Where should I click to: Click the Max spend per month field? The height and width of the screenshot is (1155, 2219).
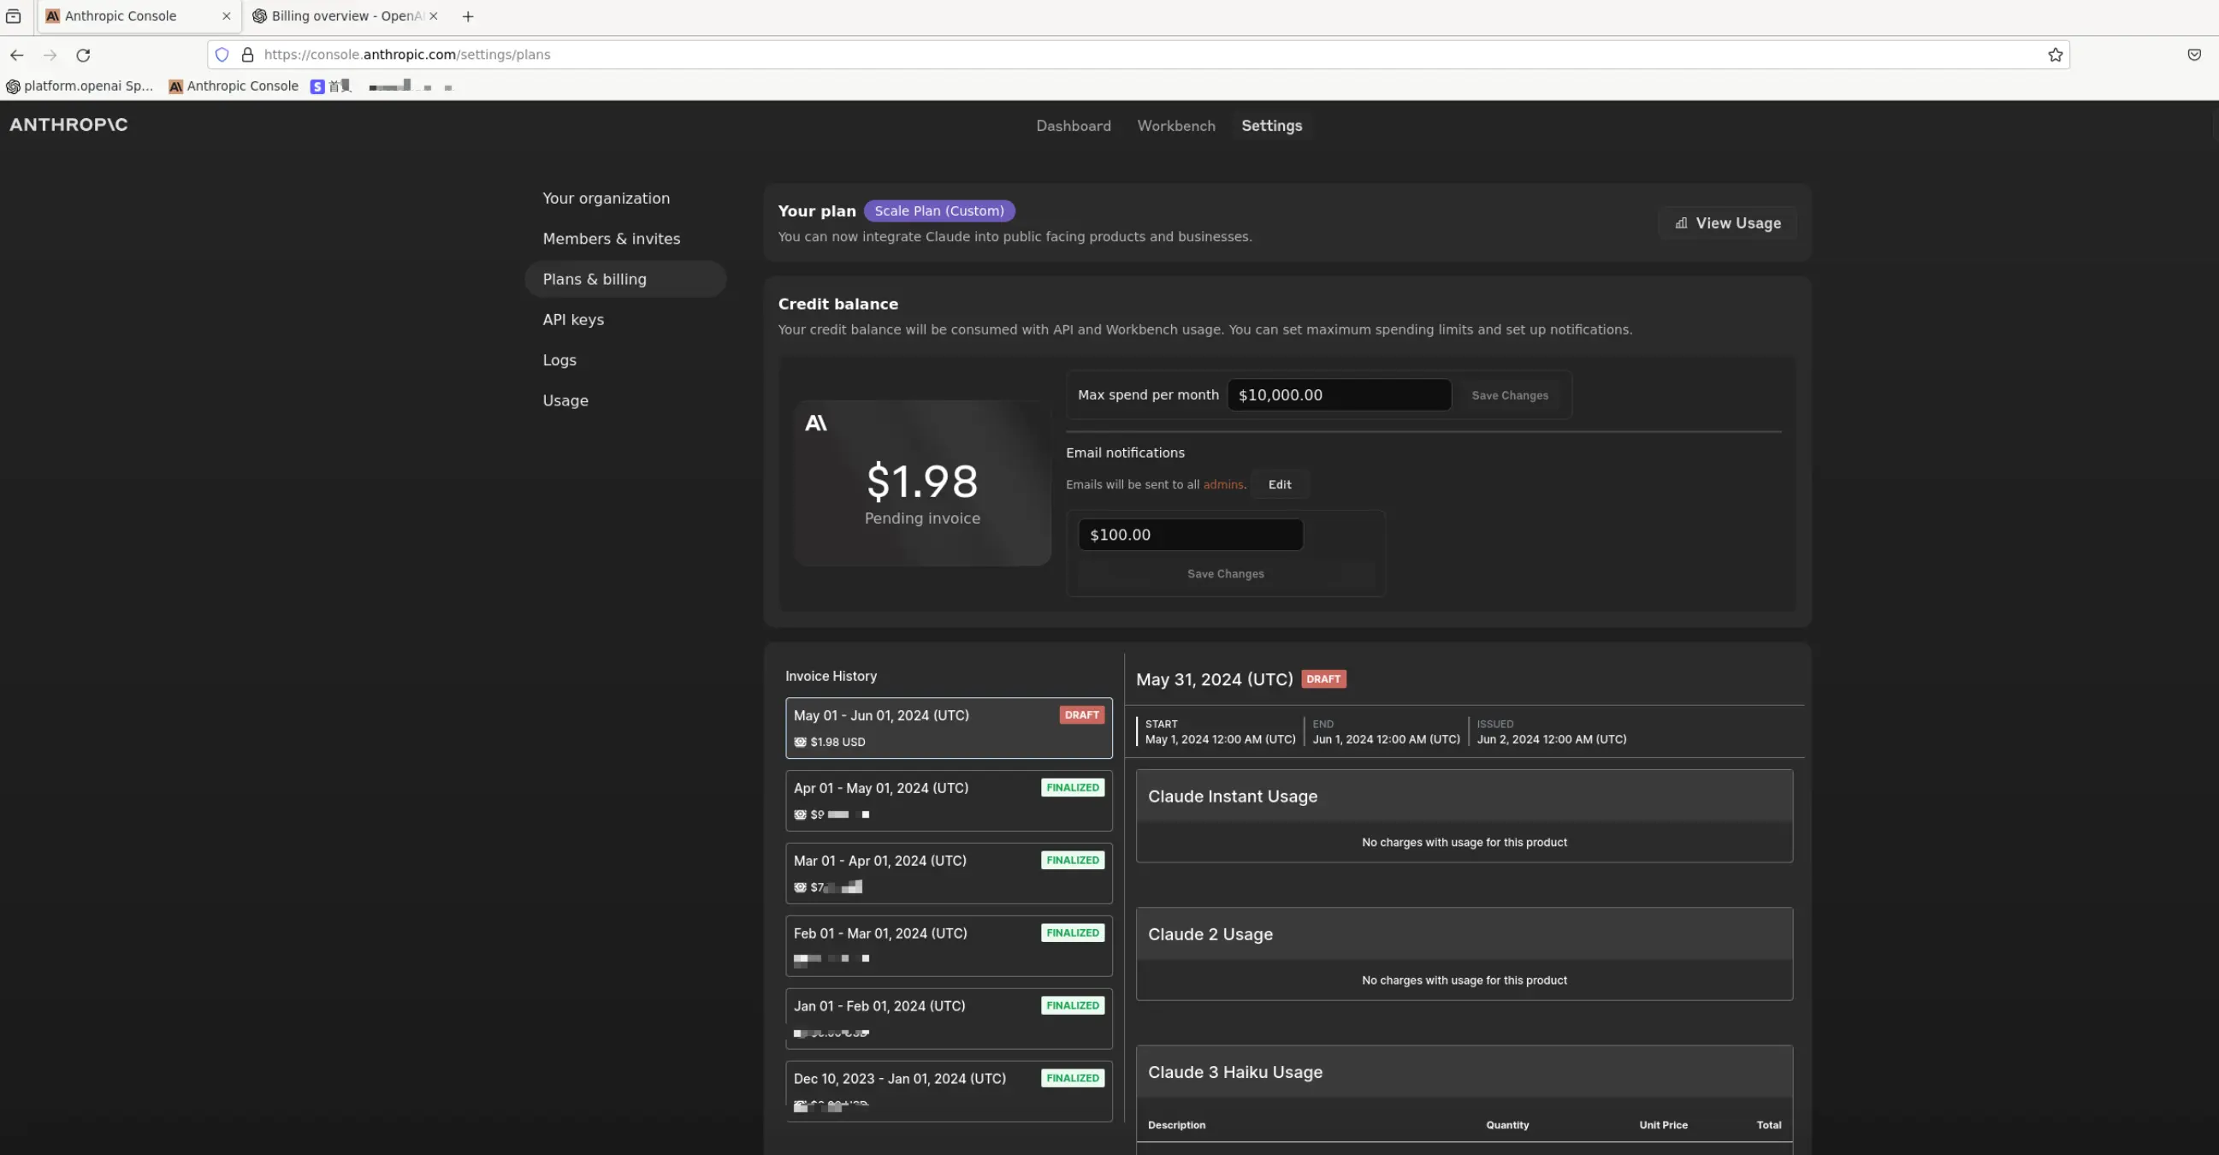point(1339,395)
